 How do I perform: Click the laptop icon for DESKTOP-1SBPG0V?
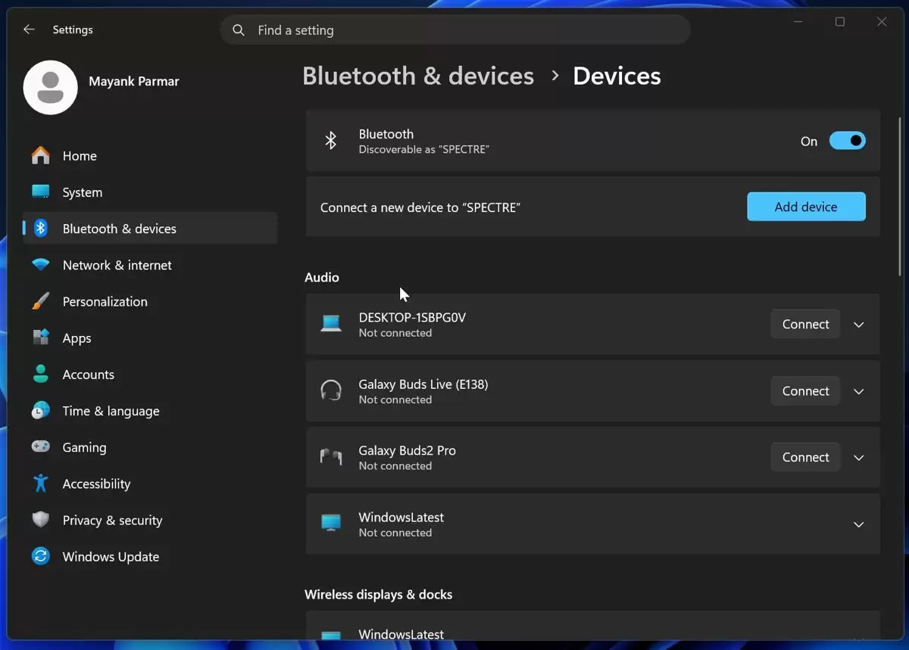331,324
